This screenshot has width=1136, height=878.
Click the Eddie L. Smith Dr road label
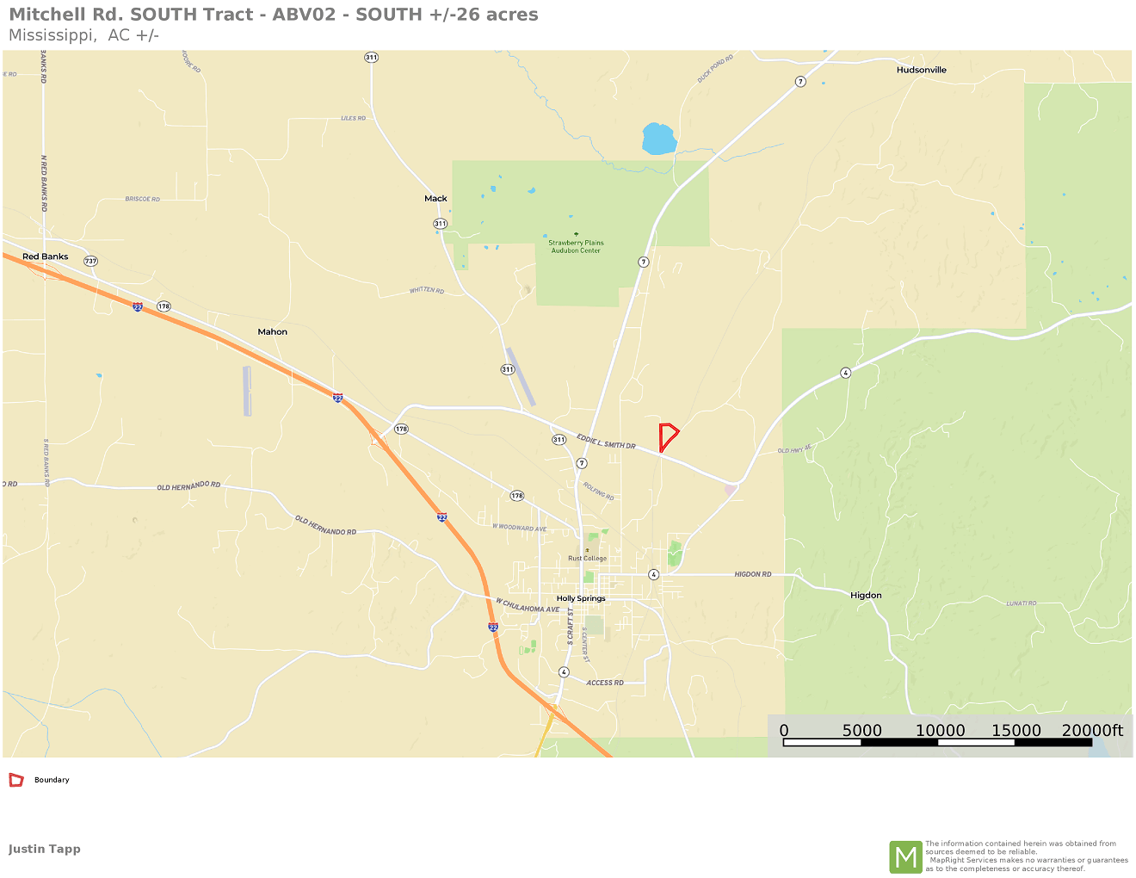click(x=606, y=442)
